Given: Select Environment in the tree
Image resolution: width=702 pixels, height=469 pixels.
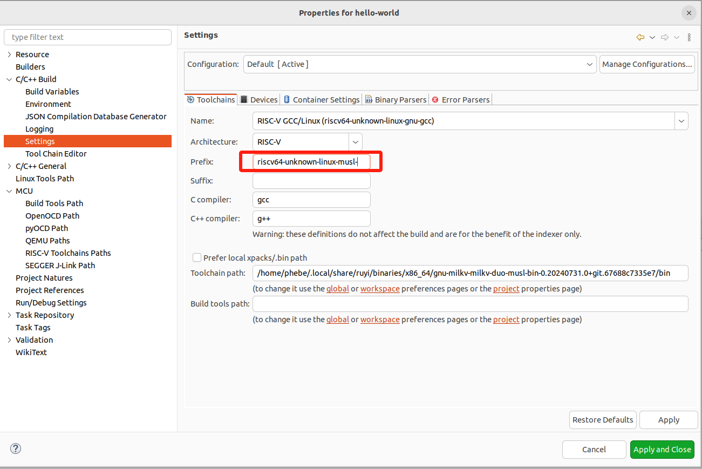Looking at the screenshot, I should point(48,104).
